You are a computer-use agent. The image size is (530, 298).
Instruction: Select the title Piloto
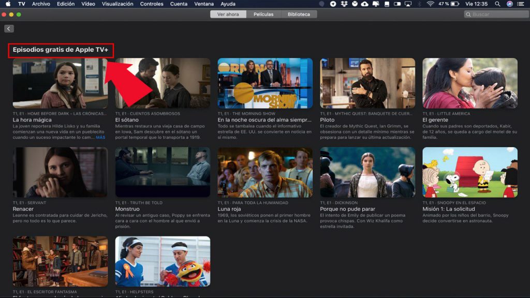coord(327,120)
